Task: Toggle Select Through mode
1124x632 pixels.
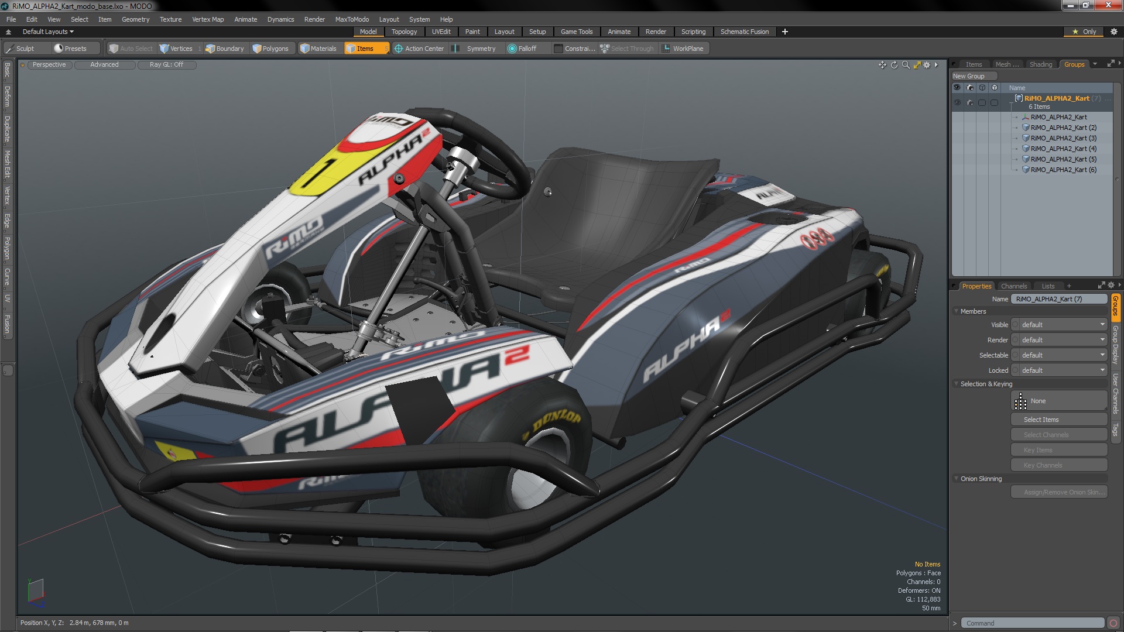Action: [x=628, y=49]
